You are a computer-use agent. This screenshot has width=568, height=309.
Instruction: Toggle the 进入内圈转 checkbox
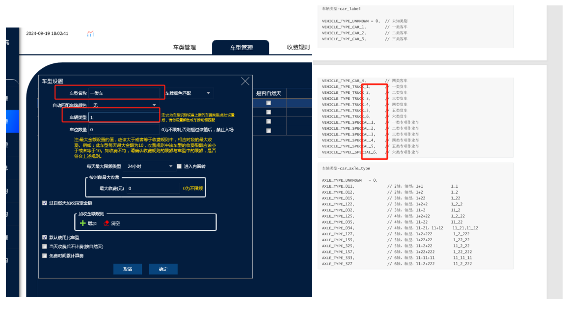[x=179, y=167]
